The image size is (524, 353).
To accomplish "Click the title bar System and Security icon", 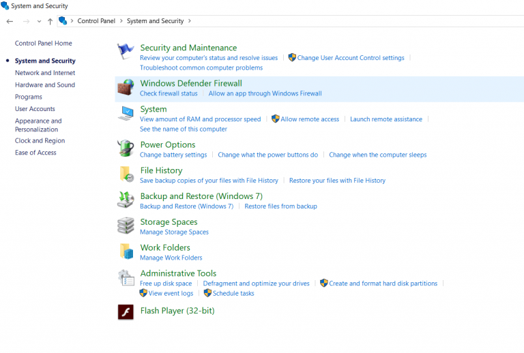I will (x=5, y=5).
